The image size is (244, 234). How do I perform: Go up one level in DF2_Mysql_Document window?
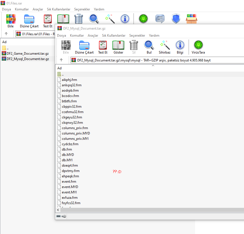(x=61, y=60)
